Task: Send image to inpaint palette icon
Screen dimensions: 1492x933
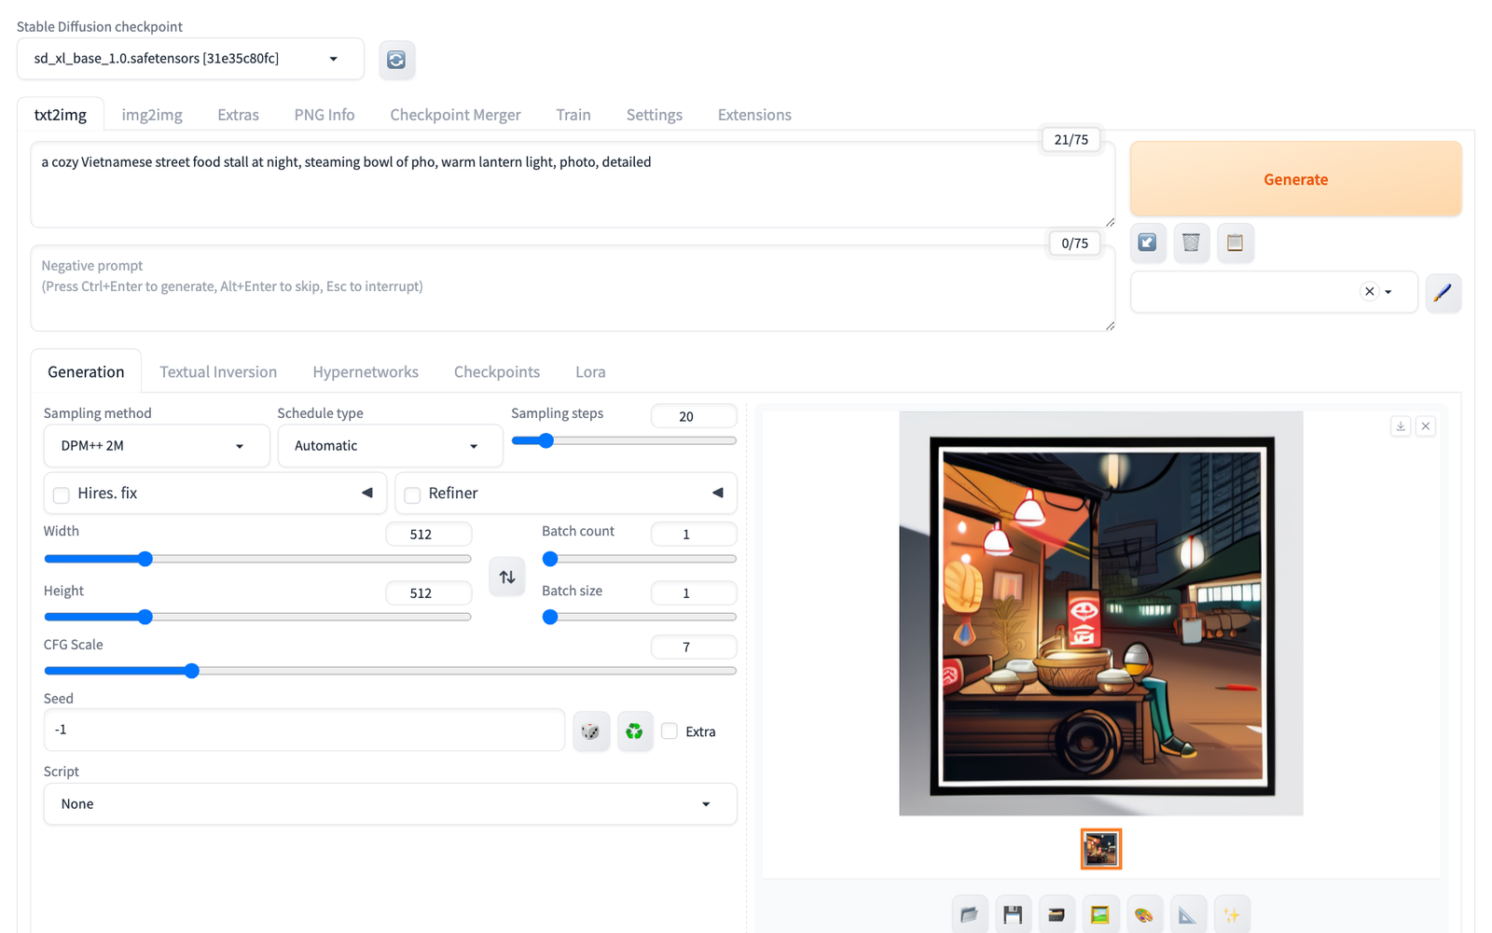Action: pyautogui.click(x=1144, y=914)
